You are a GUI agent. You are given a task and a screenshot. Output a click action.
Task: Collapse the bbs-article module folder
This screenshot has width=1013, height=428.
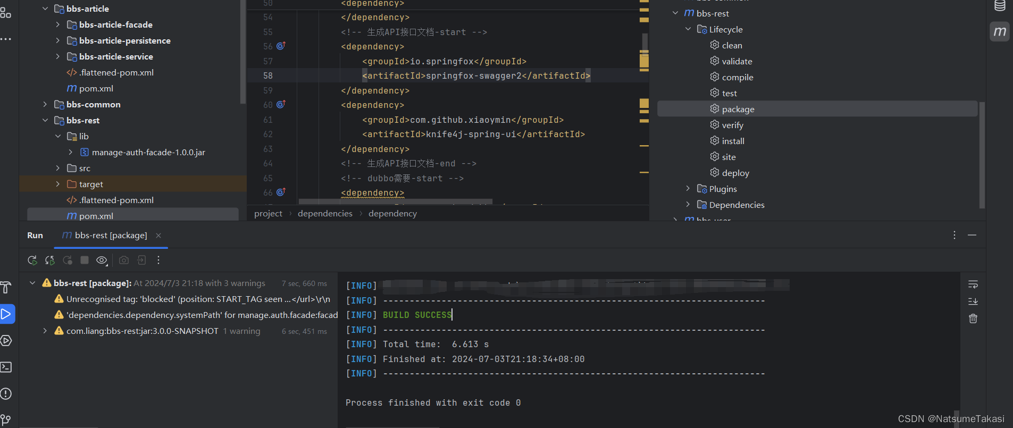click(x=45, y=9)
